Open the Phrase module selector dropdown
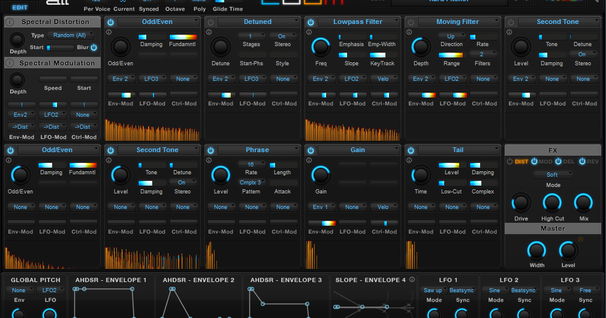This screenshot has width=606, height=318. [x=258, y=150]
